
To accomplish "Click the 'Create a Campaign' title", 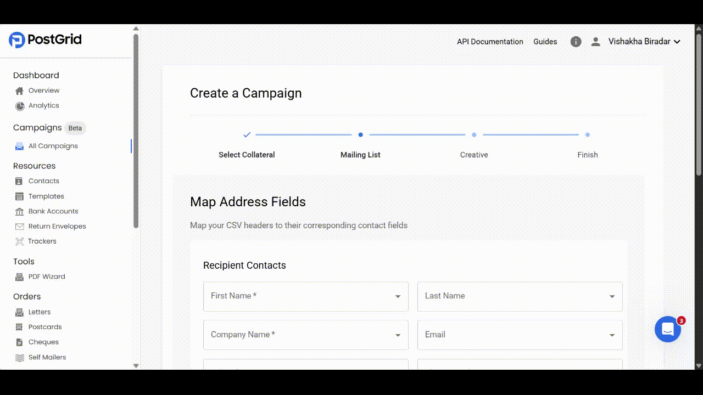I will tap(246, 93).
